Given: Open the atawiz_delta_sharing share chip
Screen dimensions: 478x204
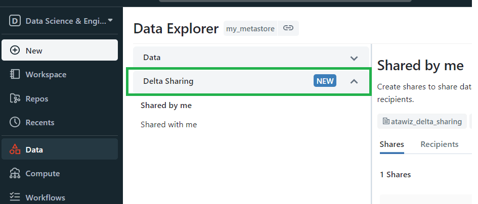Looking at the screenshot, I should (422, 122).
